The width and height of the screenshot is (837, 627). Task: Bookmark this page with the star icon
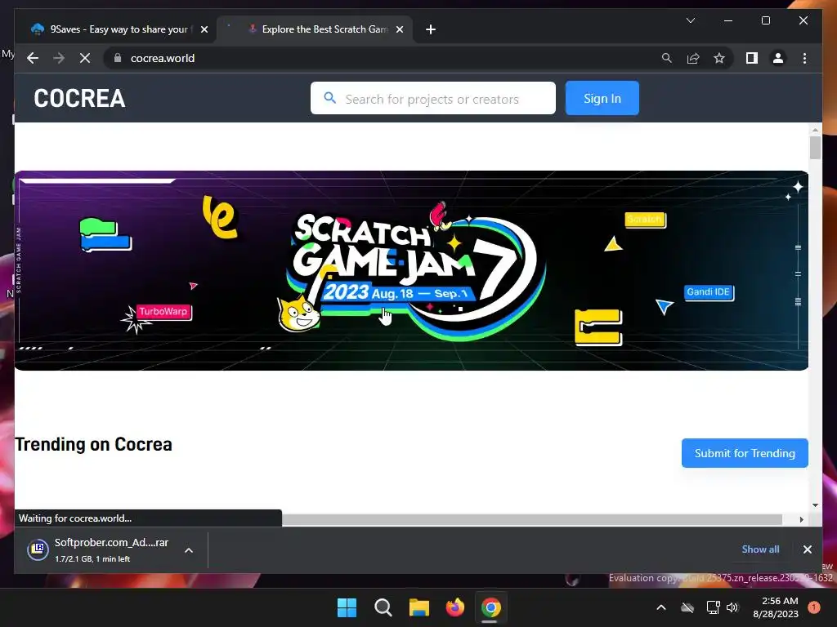(719, 58)
